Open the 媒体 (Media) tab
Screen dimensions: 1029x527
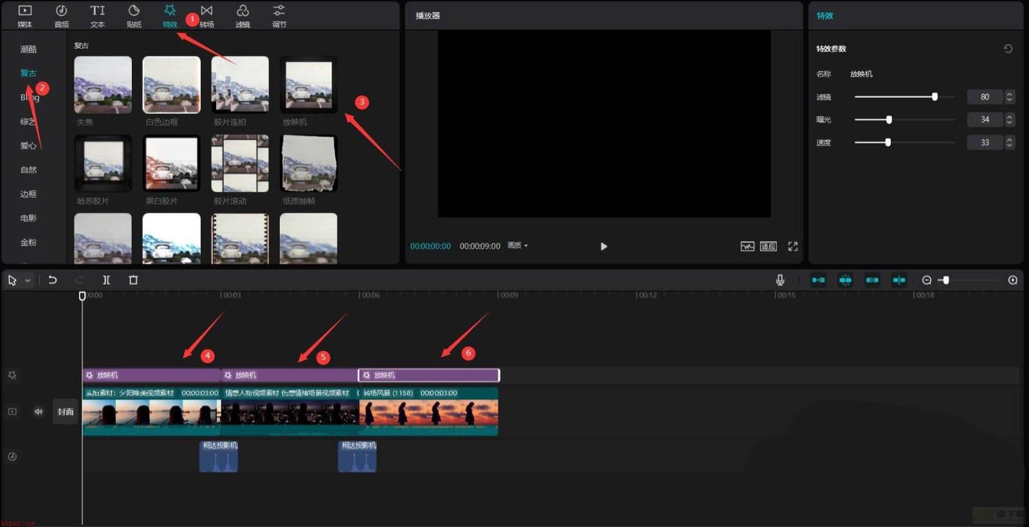[24, 16]
